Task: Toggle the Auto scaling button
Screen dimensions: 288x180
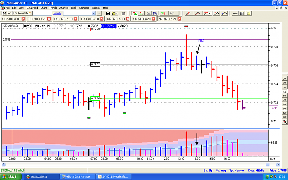Action: point(235,13)
